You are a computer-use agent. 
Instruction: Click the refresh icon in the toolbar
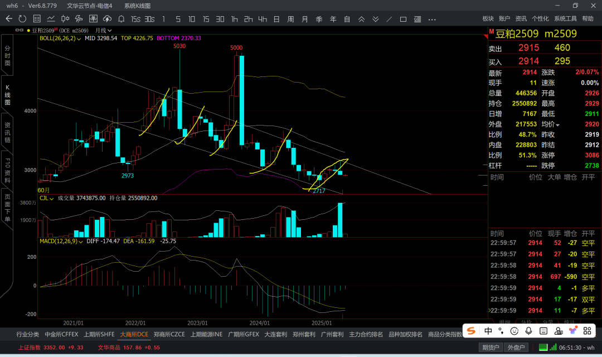[22, 19]
